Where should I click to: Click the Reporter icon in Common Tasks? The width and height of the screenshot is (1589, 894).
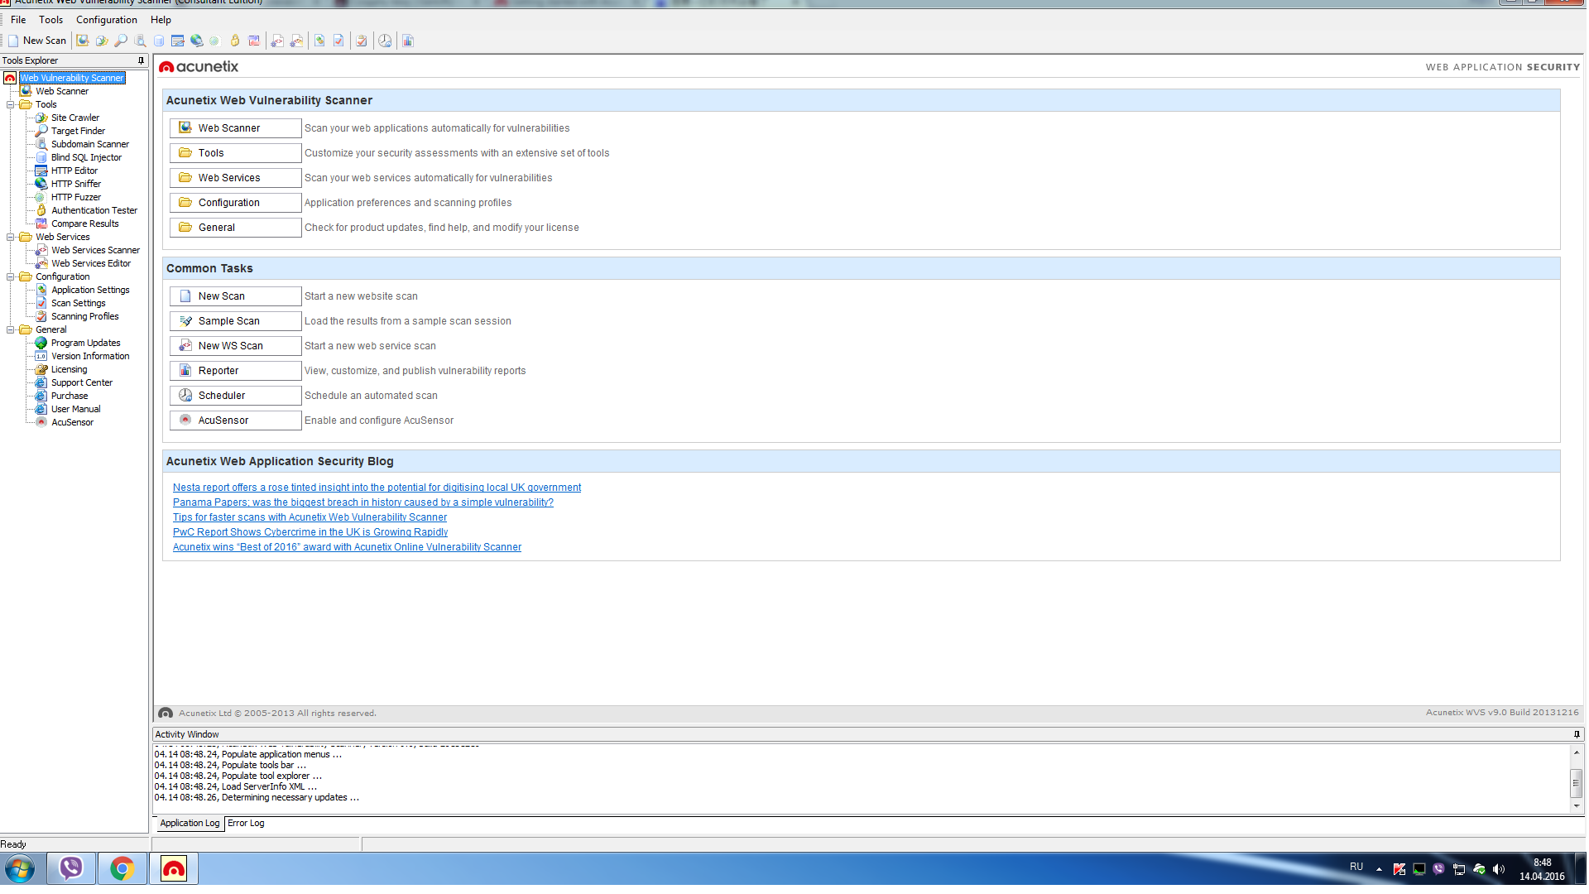(185, 370)
